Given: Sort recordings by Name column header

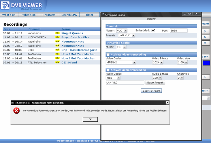Looking at the screenshot, I should click(66, 29).
